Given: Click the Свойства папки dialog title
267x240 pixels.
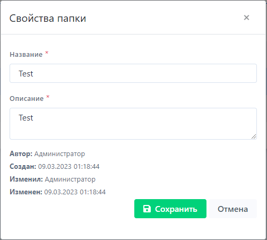Looking at the screenshot, I should [48, 18].
